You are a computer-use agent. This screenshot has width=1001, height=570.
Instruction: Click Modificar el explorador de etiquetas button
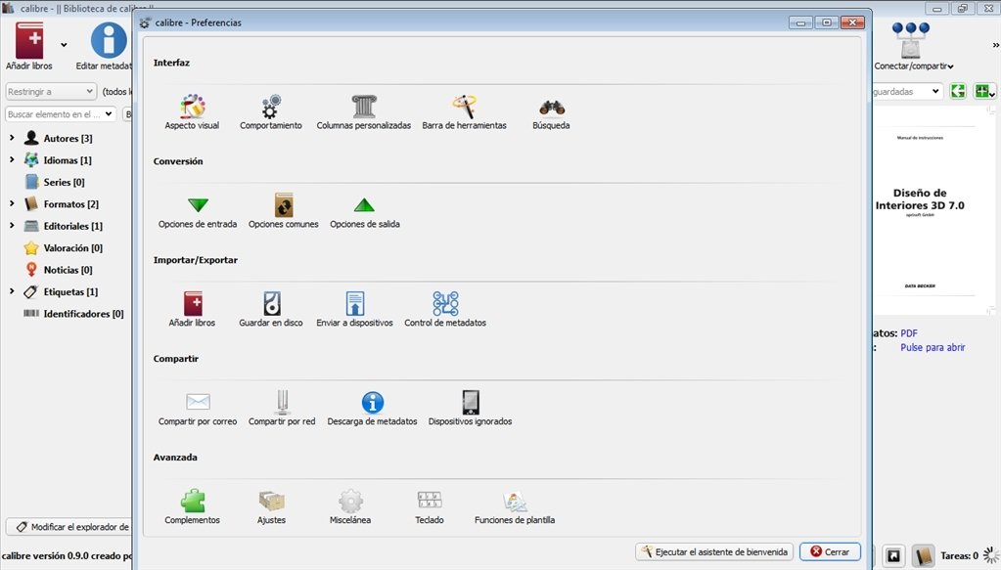pyautogui.click(x=68, y=527)
